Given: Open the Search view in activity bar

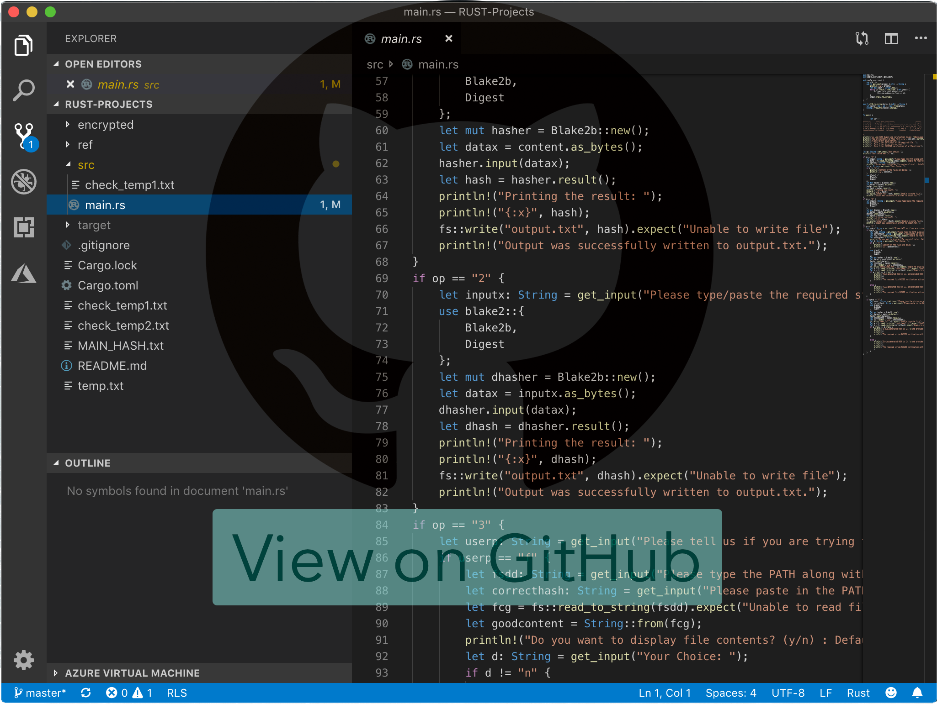Looking at the screenshot, I should pos(24,90).
